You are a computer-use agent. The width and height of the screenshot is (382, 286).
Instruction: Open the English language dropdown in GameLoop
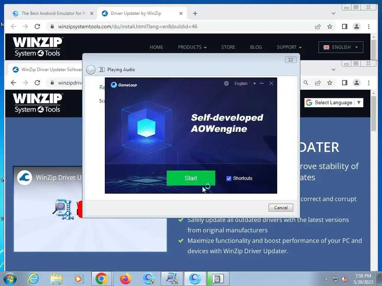tap(245, 83)
